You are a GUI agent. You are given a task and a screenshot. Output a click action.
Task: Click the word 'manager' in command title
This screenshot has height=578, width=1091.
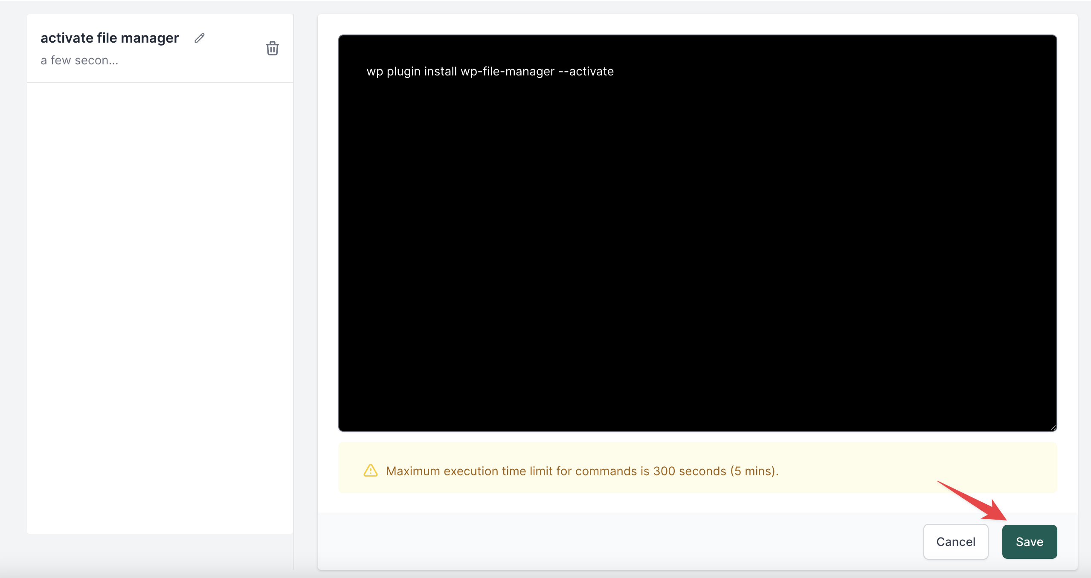point(150,38)
